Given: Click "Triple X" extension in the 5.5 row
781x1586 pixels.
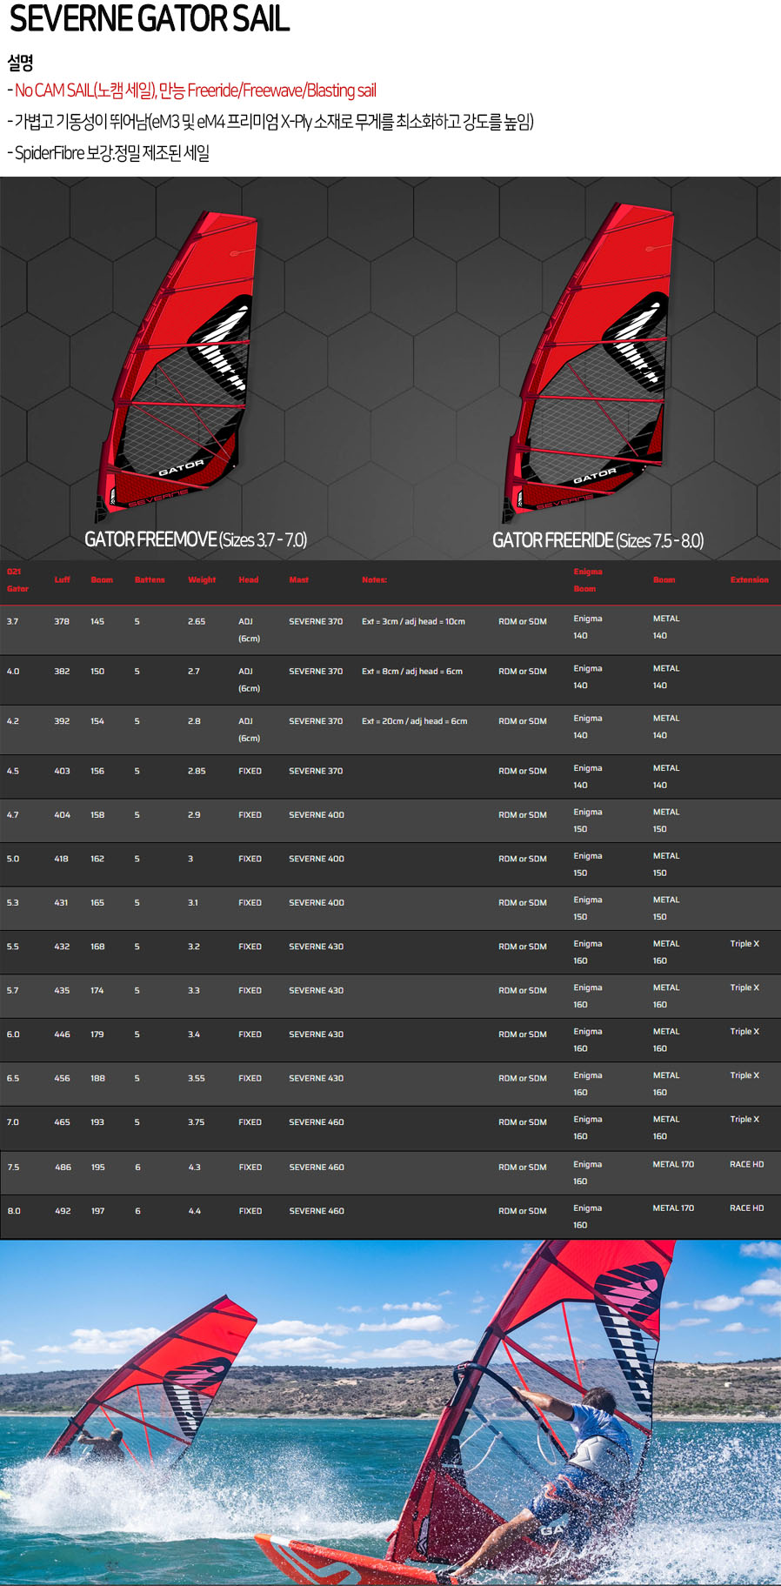Looking at the screenshot, I should (x=744, y=943).
